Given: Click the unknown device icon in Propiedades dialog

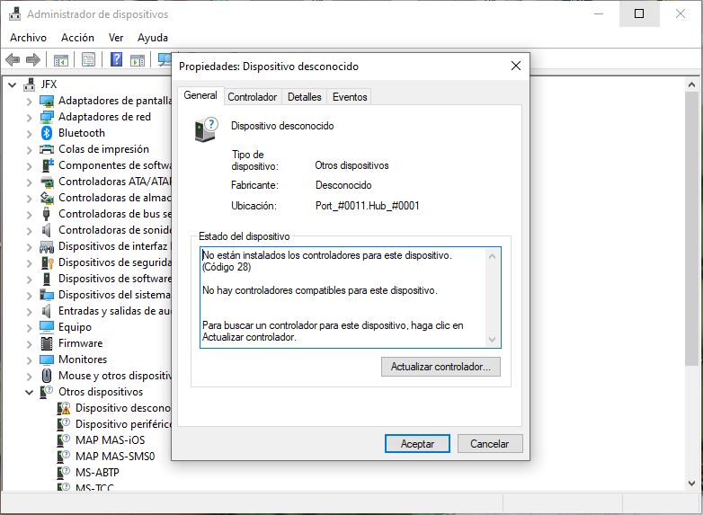Looking at the screenshot, I should click(x=206, y=129).
